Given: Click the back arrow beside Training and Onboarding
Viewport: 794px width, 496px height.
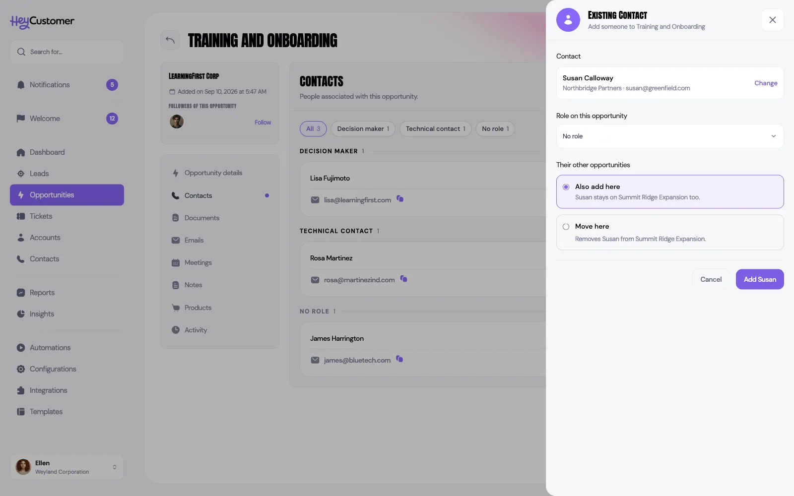Looking at the screenshot, I should click(170, 40).
